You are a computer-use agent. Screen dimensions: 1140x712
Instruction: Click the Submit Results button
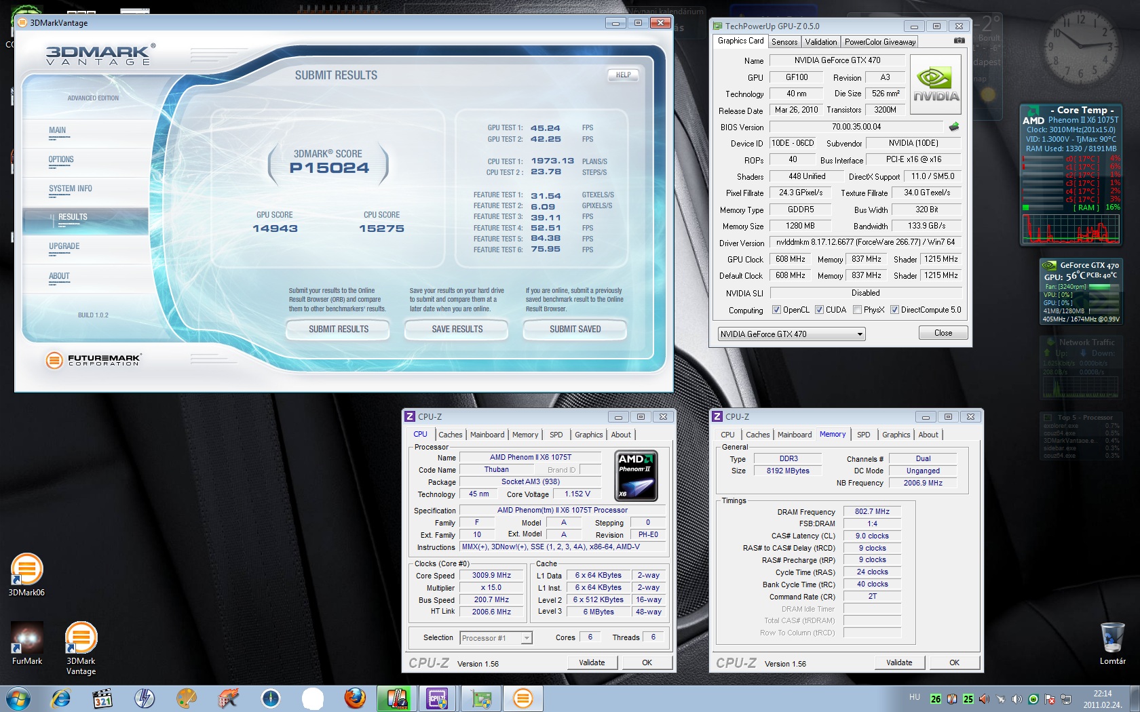point(338,330)
